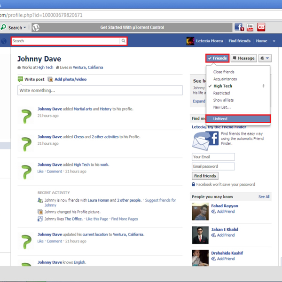The image size is (282, 282).
Task: Click the add-friend icon under Fahad Rayyan
Action: (x=213, y=211)
